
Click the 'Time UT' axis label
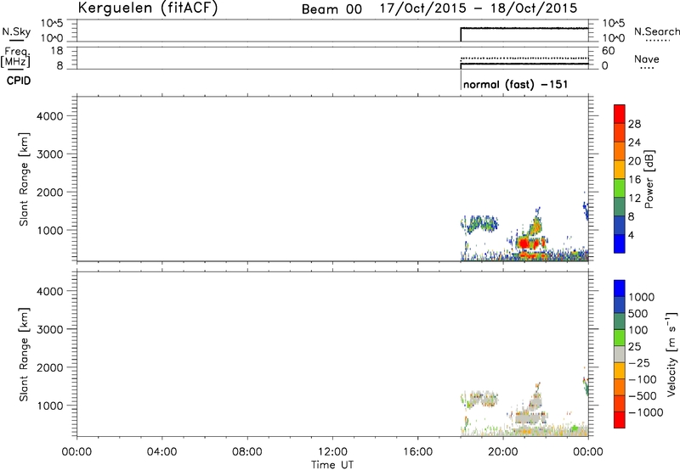(x=332, y=465)
